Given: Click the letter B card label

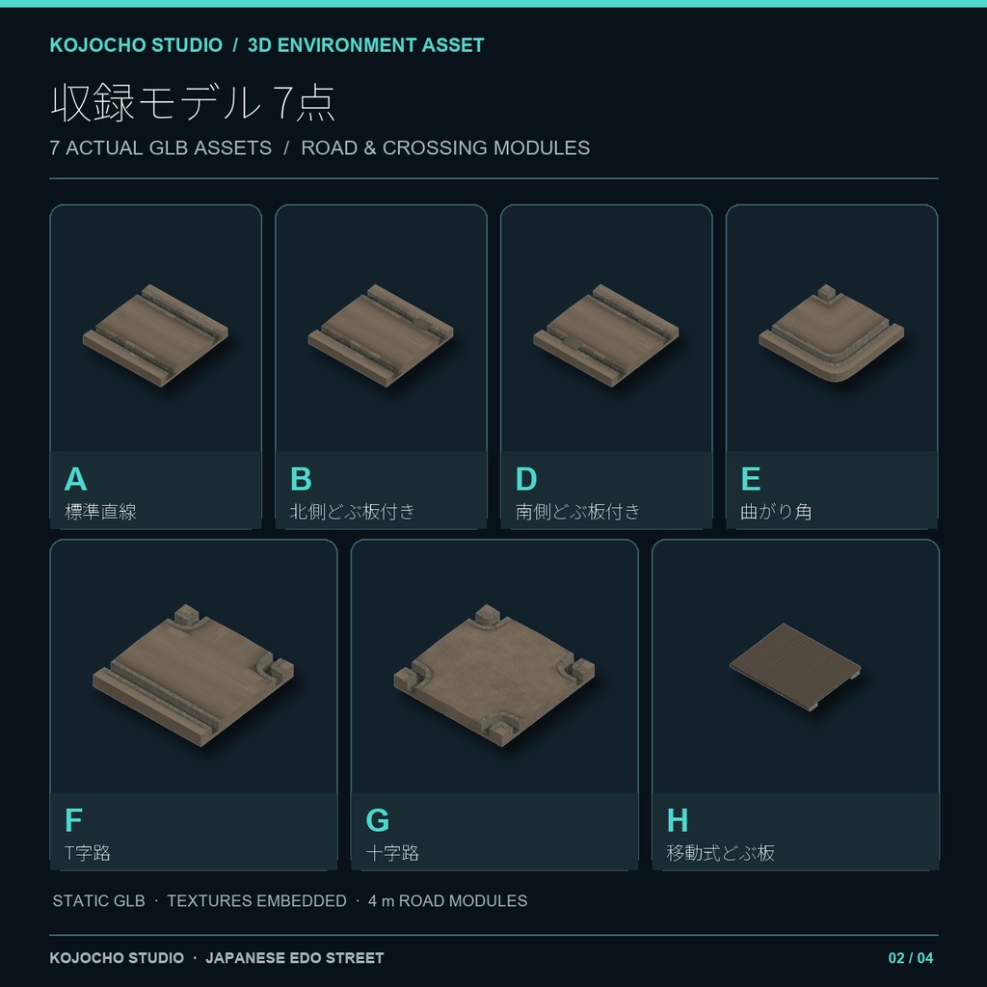Looking at the screenshot, I should coord(301,479).
